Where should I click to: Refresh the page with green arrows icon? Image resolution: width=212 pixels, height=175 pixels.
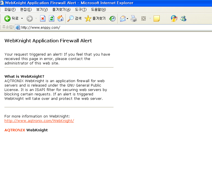51,19
